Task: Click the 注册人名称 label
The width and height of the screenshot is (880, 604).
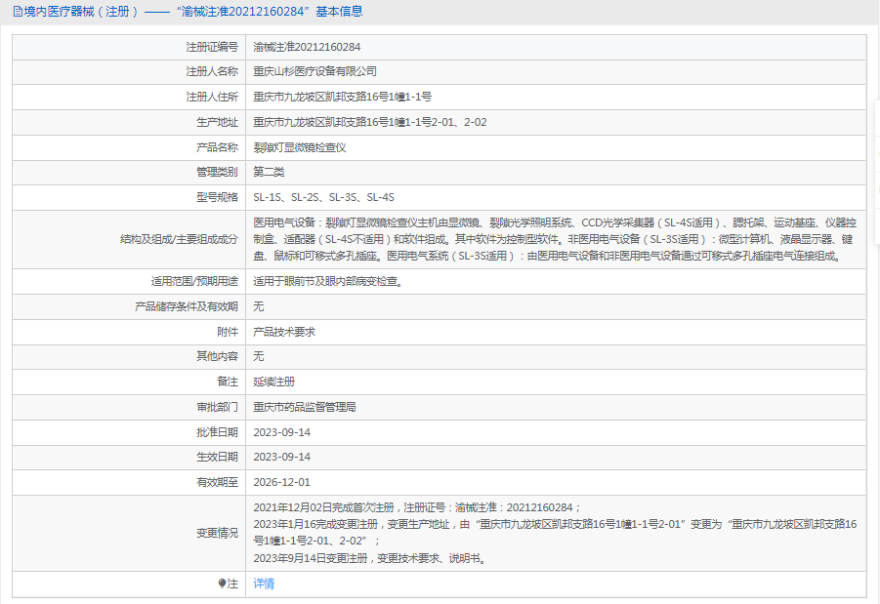Action: pos(212,72)
